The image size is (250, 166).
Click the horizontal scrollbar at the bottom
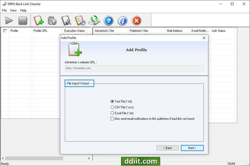point(33,158)
